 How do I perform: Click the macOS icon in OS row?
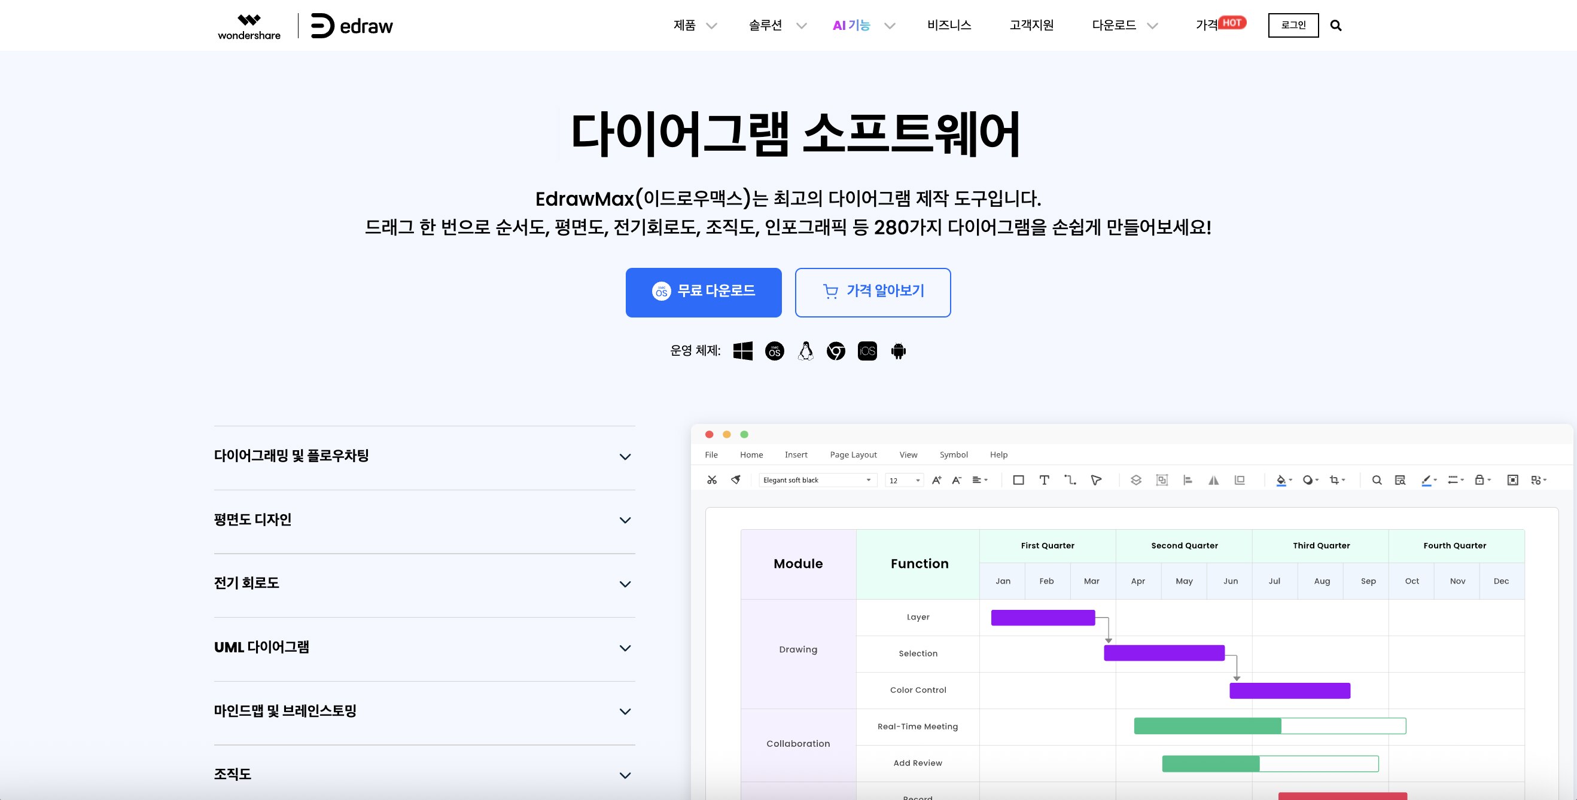coord(774,351)
